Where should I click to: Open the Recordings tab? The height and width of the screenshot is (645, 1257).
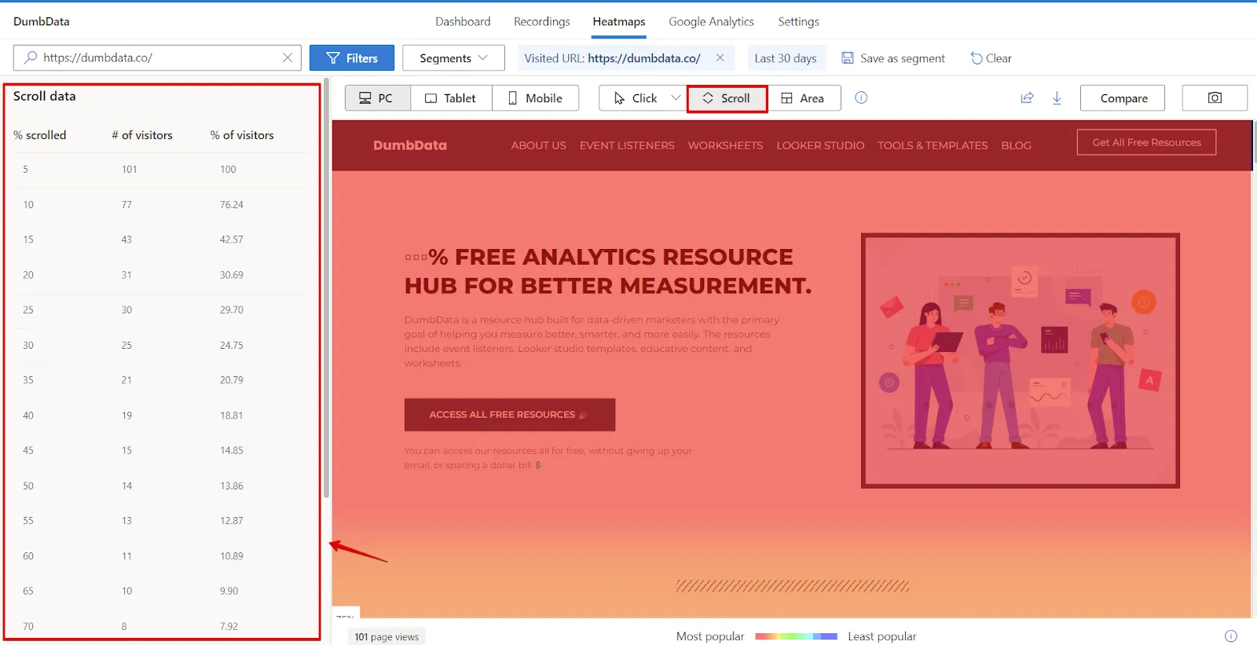pyautogui.click(x=541, y=21)
